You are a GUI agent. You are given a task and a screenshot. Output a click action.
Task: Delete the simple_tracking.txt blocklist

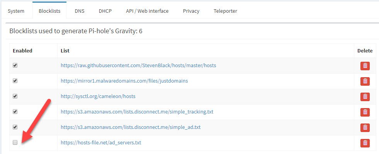coord(365,112)
